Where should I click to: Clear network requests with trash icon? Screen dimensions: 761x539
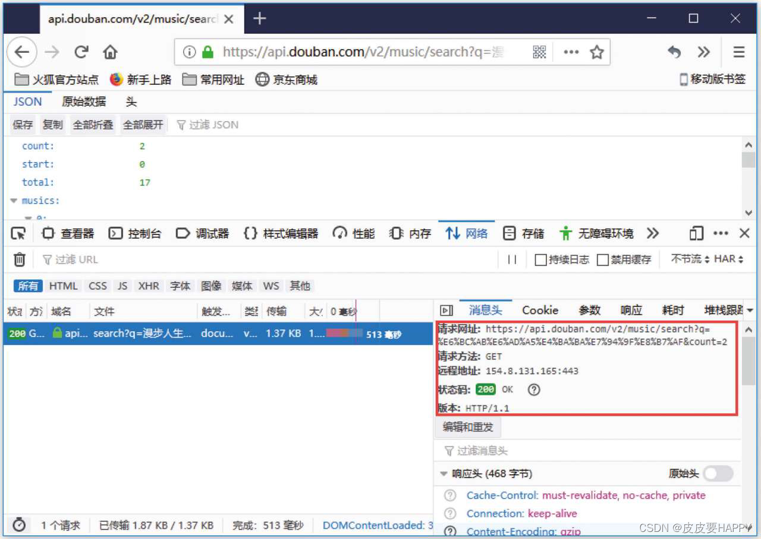pyautogui.click(x=20, y=259)
